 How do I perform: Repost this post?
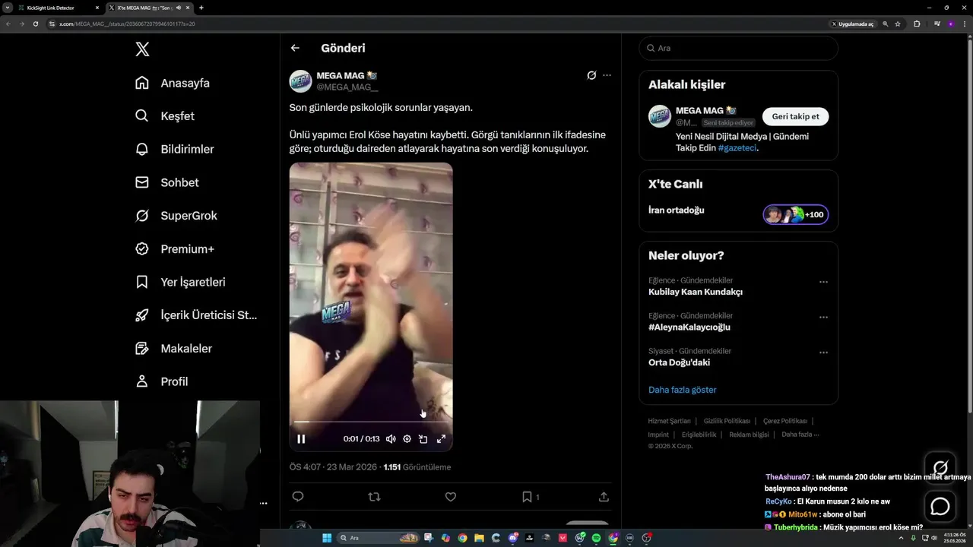(x=374, y=497)
